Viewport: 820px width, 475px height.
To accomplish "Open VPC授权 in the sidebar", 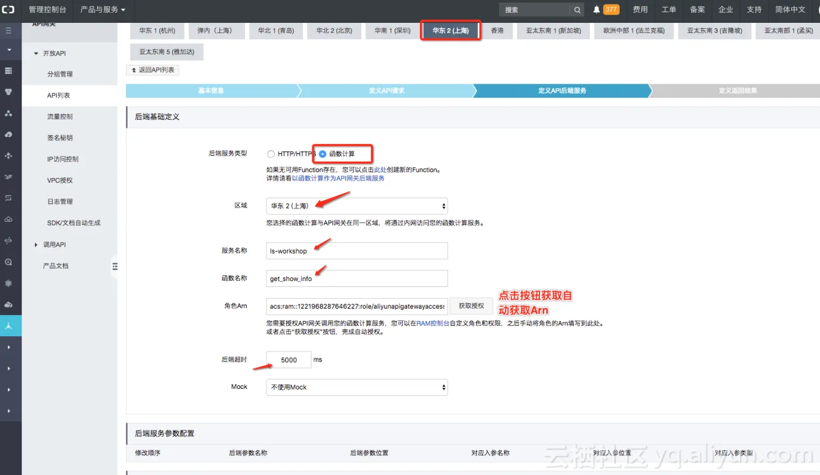I will 60,180.
